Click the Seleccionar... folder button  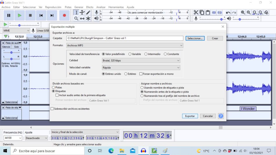coord(195,38)
